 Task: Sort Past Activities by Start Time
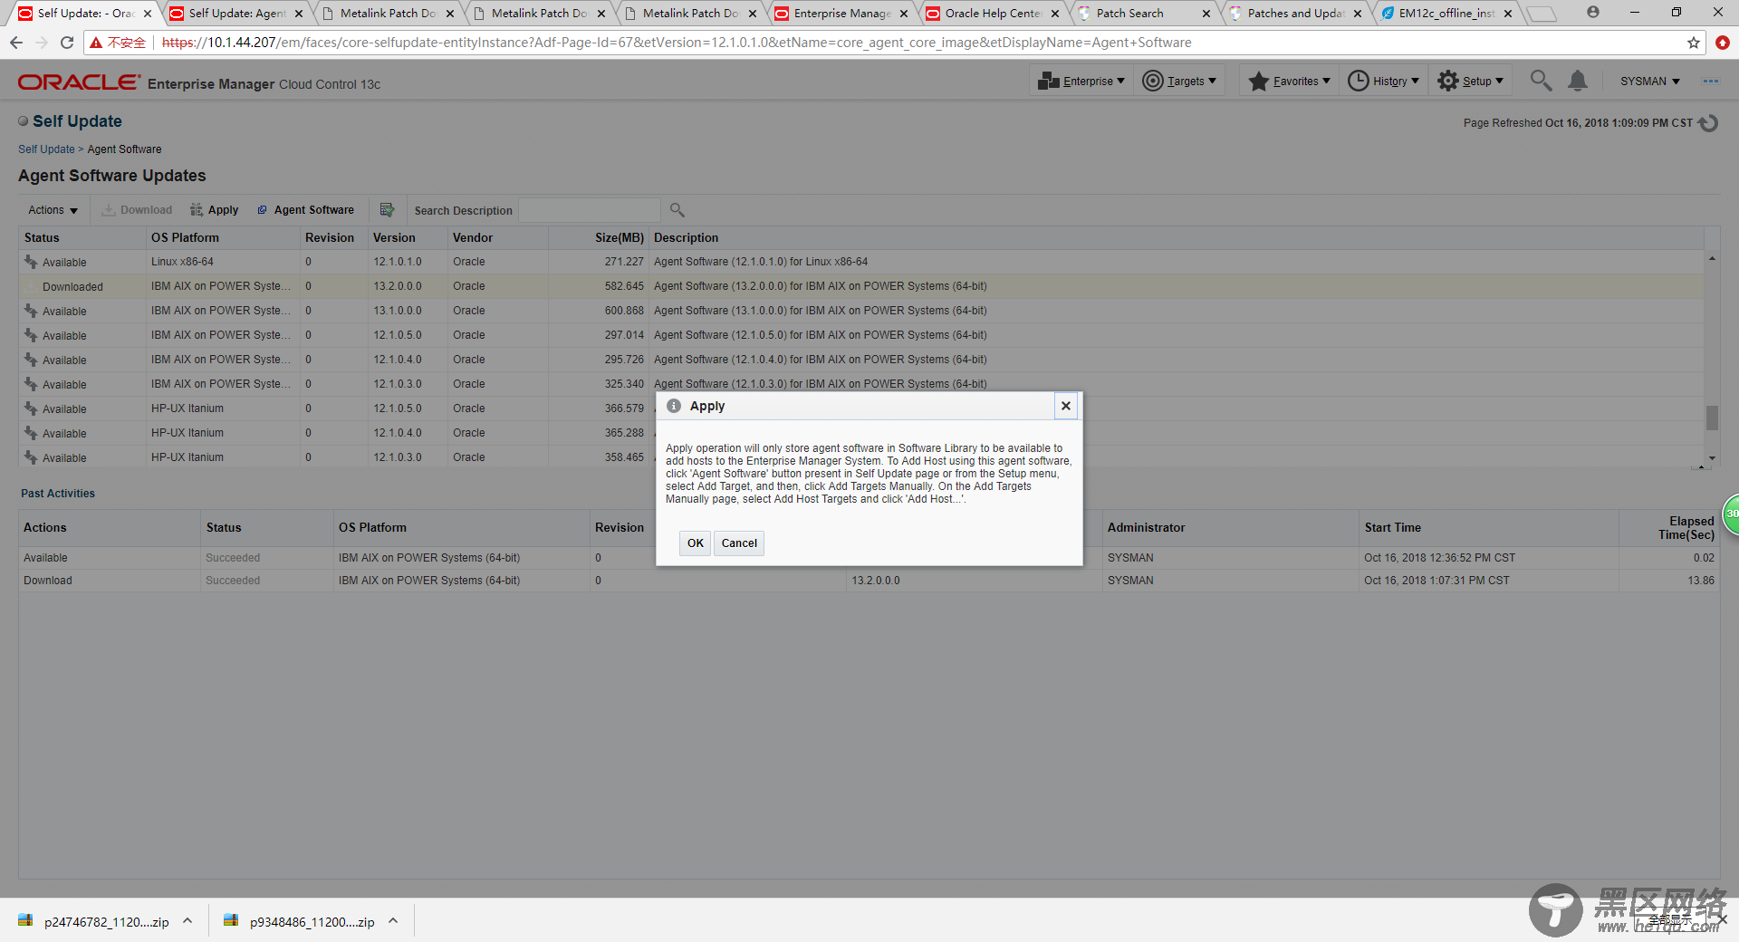pos(1392,527)
